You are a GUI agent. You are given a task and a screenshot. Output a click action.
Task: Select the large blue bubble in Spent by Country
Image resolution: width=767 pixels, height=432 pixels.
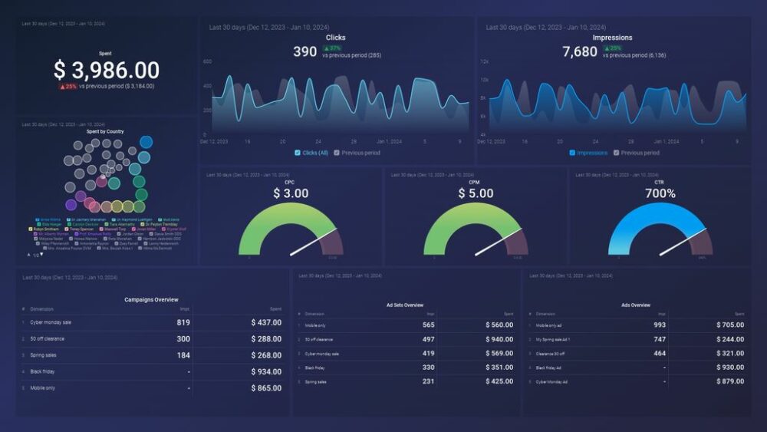[146, 142]
